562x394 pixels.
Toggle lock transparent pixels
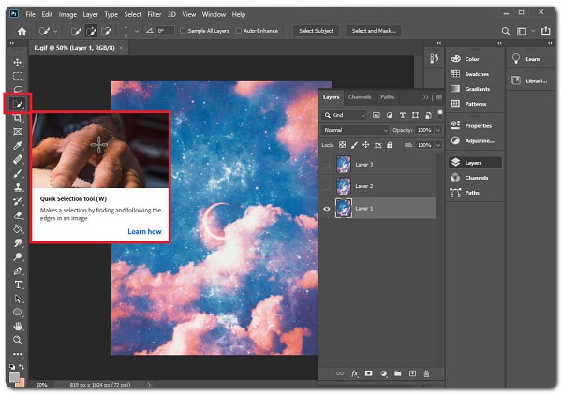point(342,145)
